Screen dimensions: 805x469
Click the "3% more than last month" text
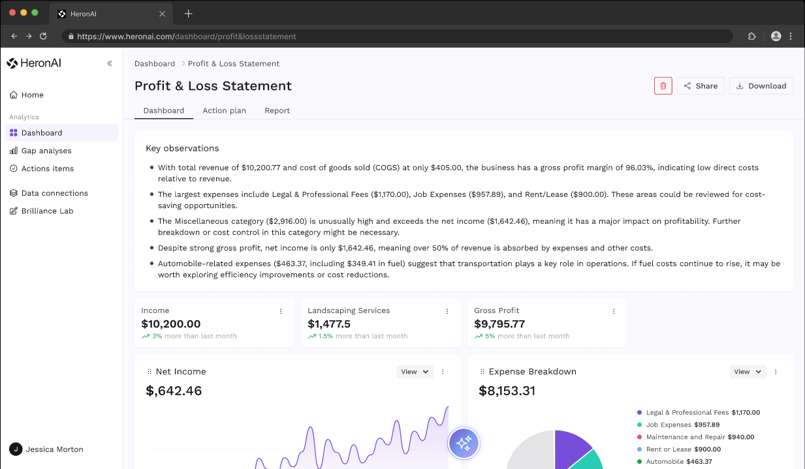coord(195,336)
